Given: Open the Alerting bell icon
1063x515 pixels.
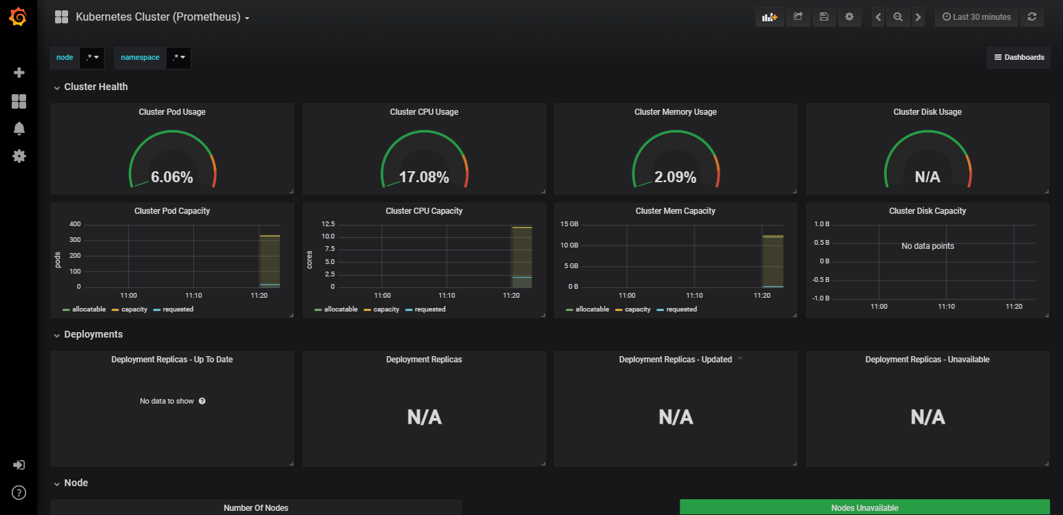Looking at the screenshot, I should coord(19,129).
